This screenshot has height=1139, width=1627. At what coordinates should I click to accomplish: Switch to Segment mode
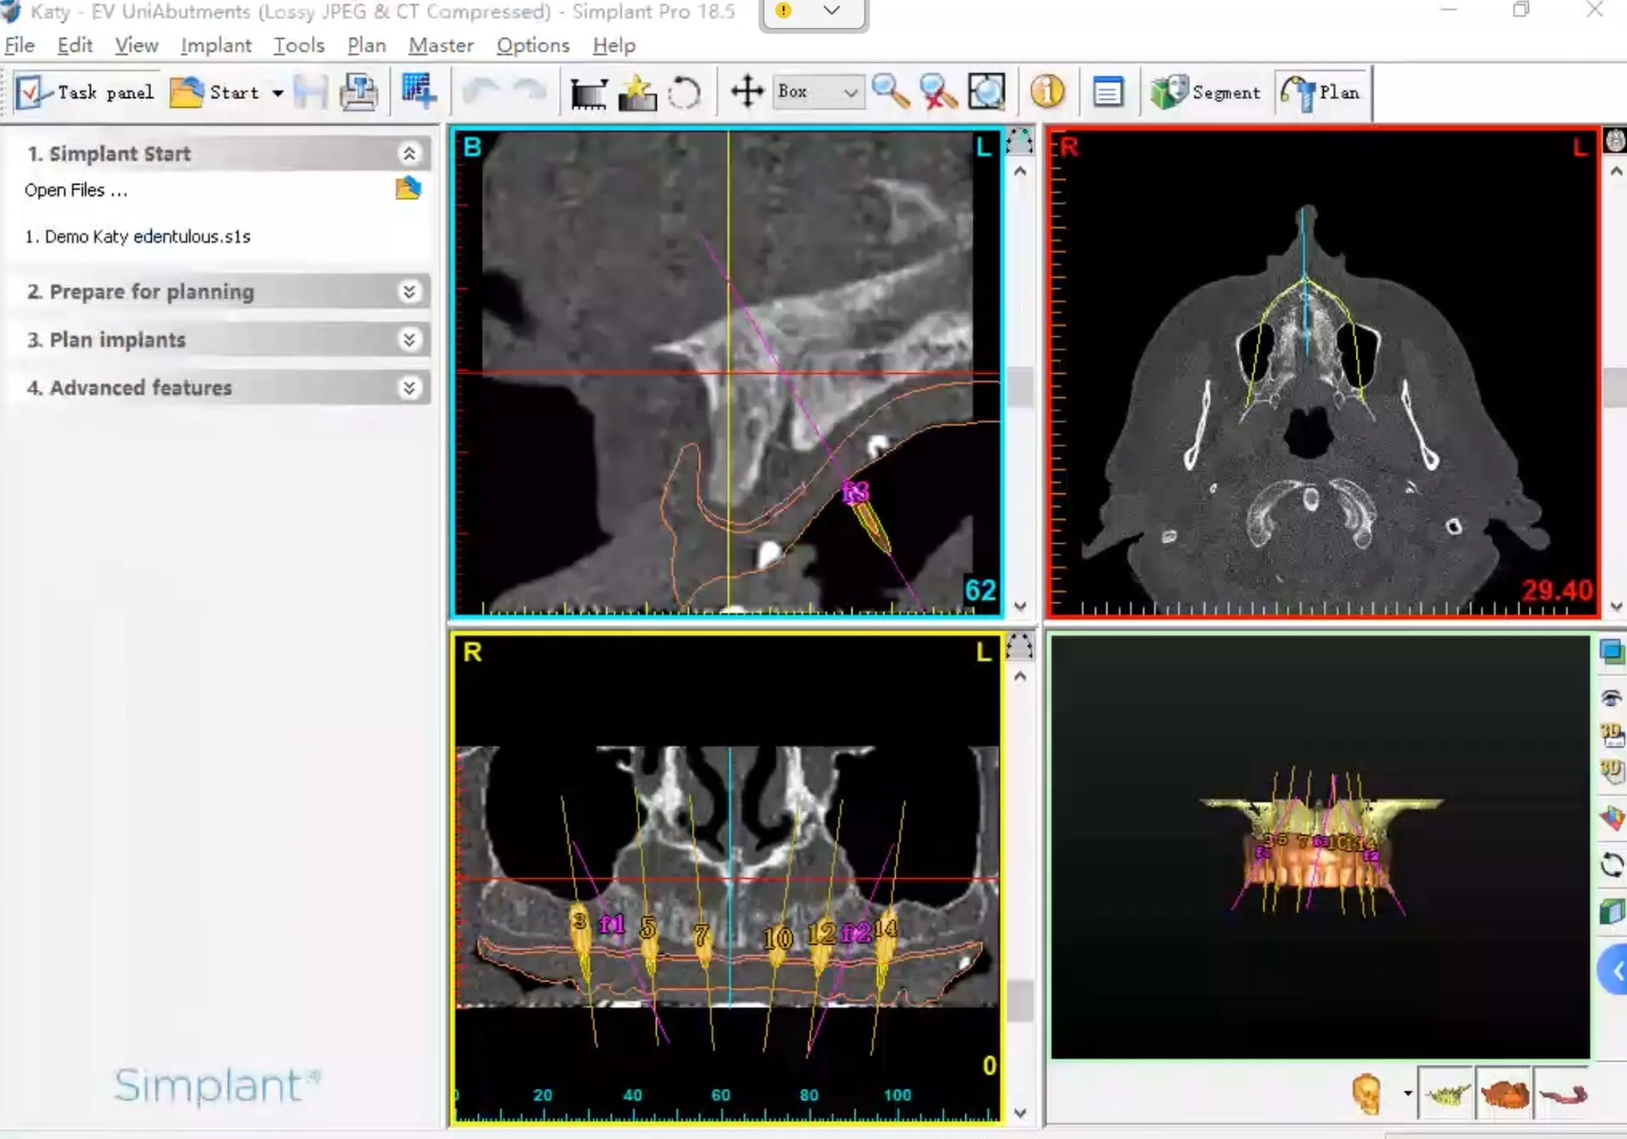[1206, 92]
